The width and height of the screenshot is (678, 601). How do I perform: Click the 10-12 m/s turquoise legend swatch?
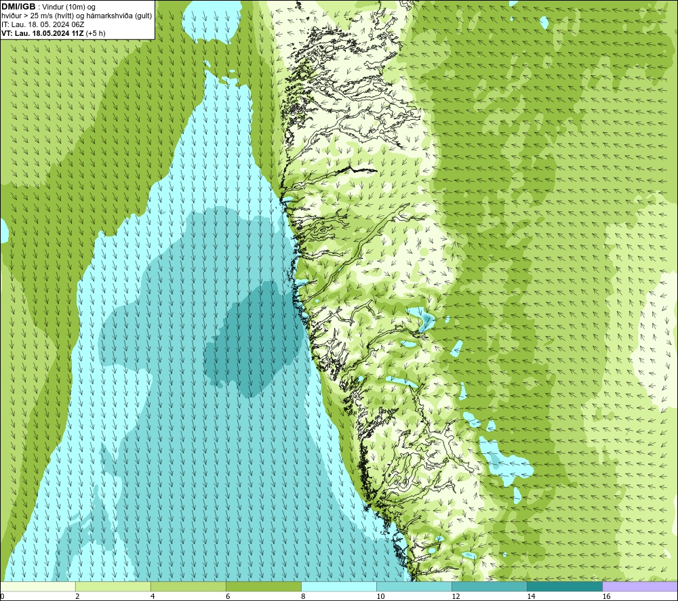point(414,587)
